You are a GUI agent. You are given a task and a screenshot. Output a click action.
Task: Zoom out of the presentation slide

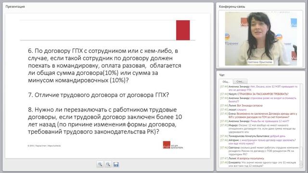[x=108, y=164]
